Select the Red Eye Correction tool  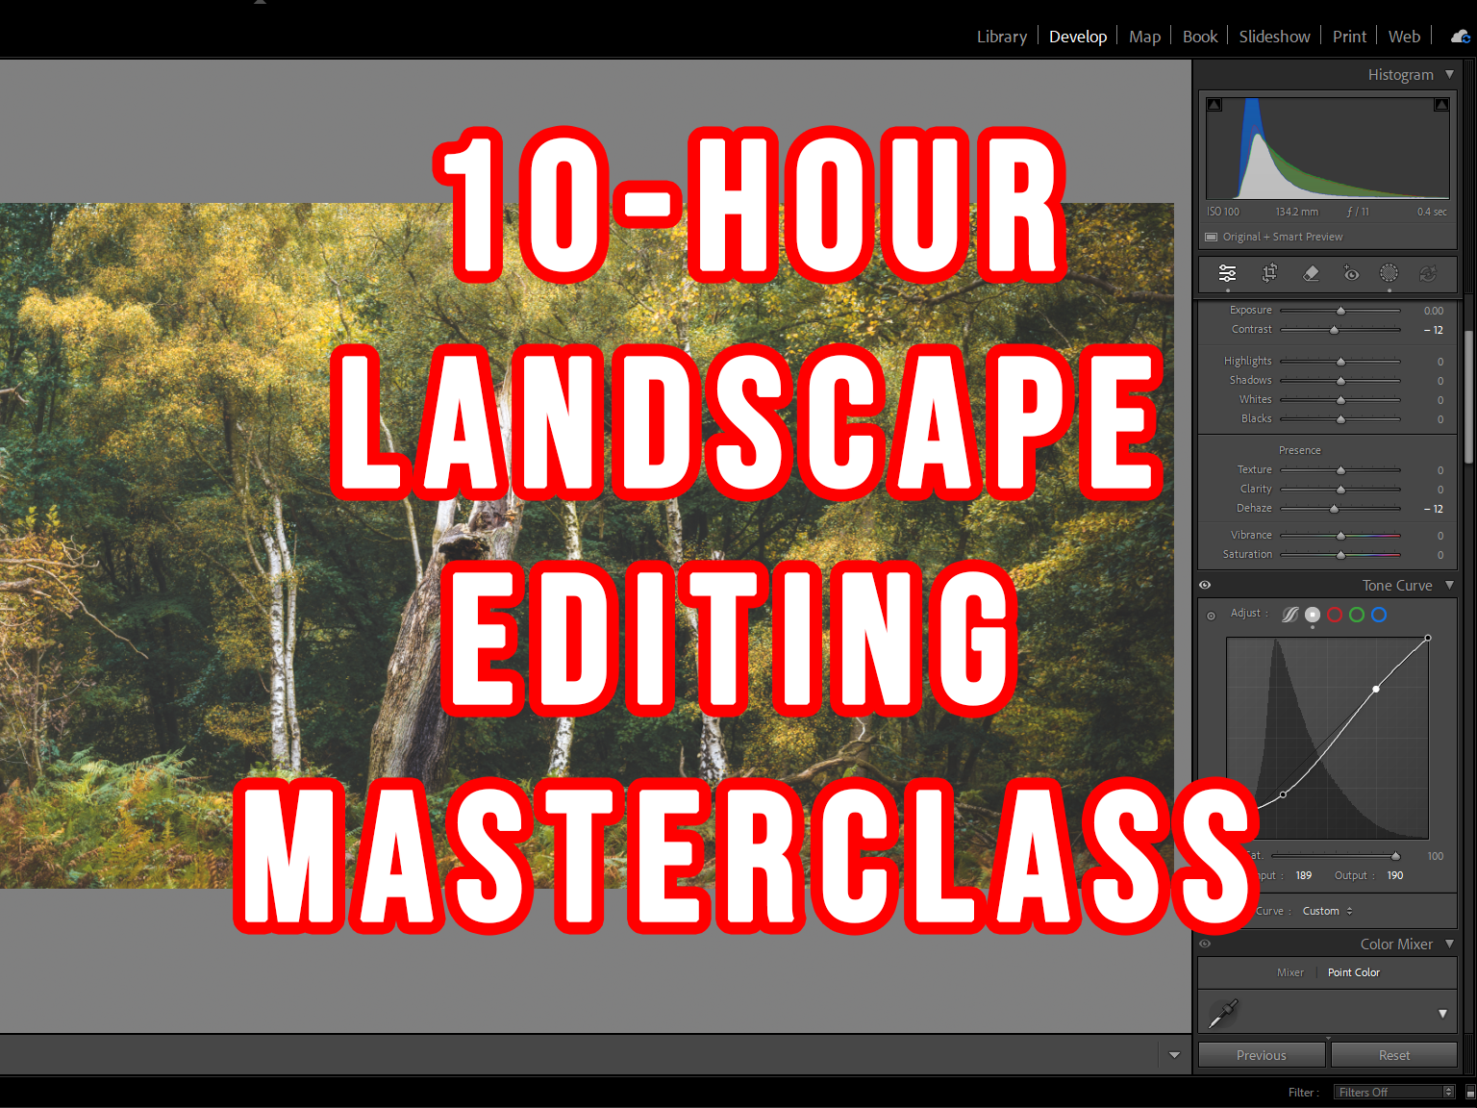[x=1351, y=274]
